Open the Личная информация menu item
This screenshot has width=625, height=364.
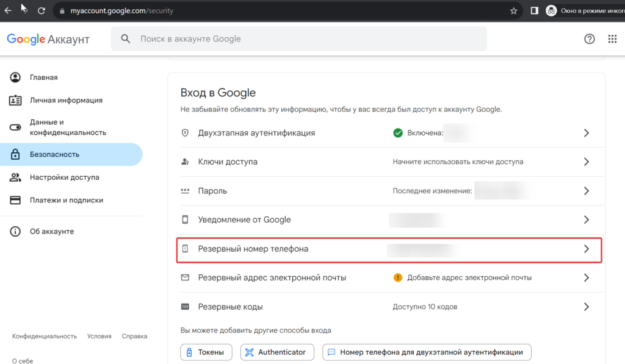click(x=71, y=100)
